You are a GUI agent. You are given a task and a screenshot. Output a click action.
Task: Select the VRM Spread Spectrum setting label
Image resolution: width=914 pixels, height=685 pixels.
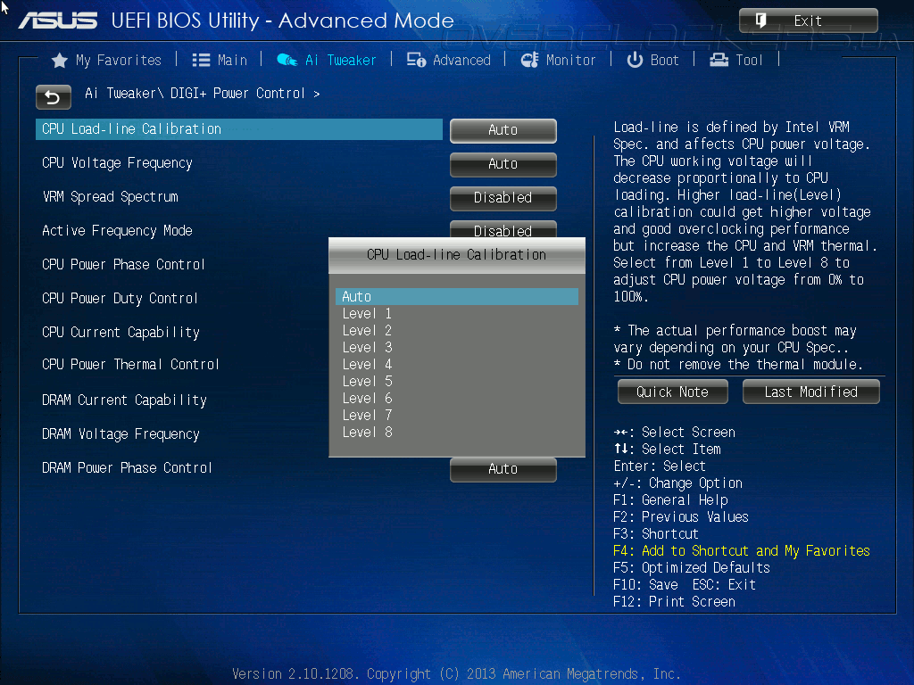click(x=110, y=197)
